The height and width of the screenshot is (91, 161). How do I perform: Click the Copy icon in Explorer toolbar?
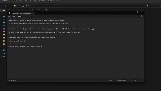pos(17,1)
